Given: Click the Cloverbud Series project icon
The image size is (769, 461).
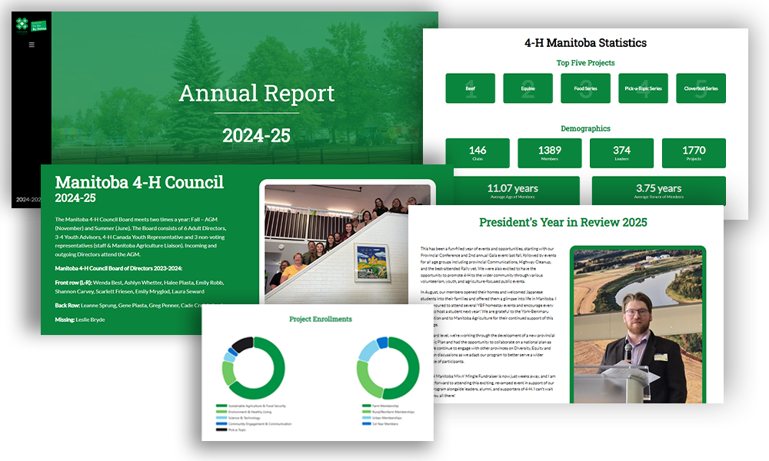Looking at the screenshot, I should 701,88.
